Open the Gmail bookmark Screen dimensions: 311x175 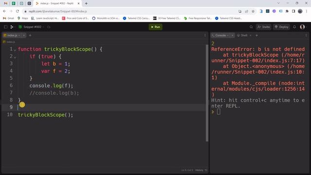click(x=8, y=18)
